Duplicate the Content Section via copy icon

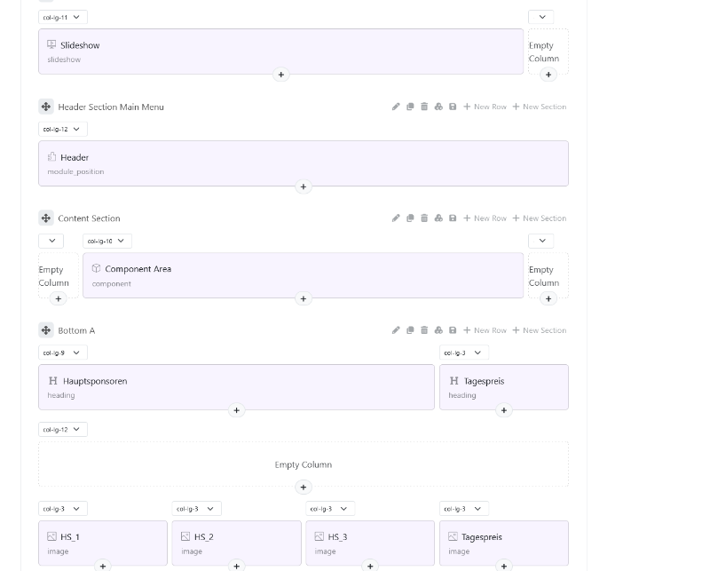pos(410,218)
